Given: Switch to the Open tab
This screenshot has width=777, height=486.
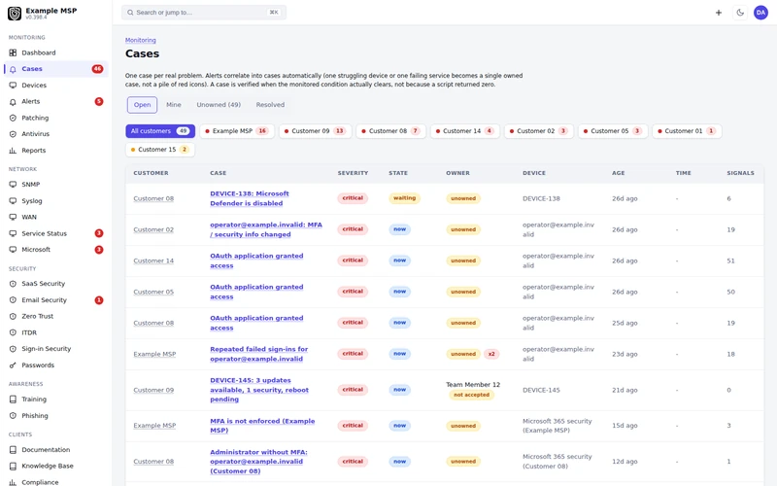Looking at the screenshot, I should 142,105.
